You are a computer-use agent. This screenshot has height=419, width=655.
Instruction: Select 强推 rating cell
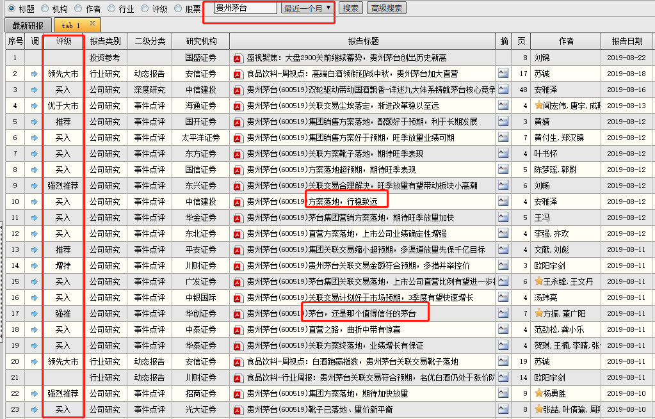coord(63,314)
